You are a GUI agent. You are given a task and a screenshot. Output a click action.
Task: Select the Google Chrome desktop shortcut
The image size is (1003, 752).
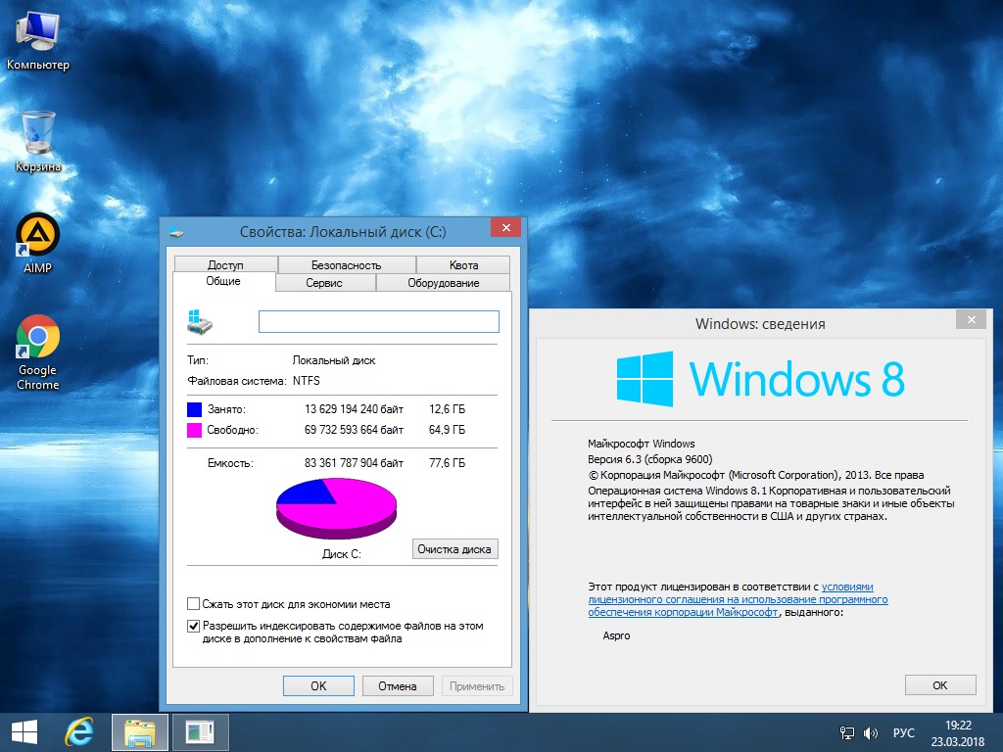point(38,352)
